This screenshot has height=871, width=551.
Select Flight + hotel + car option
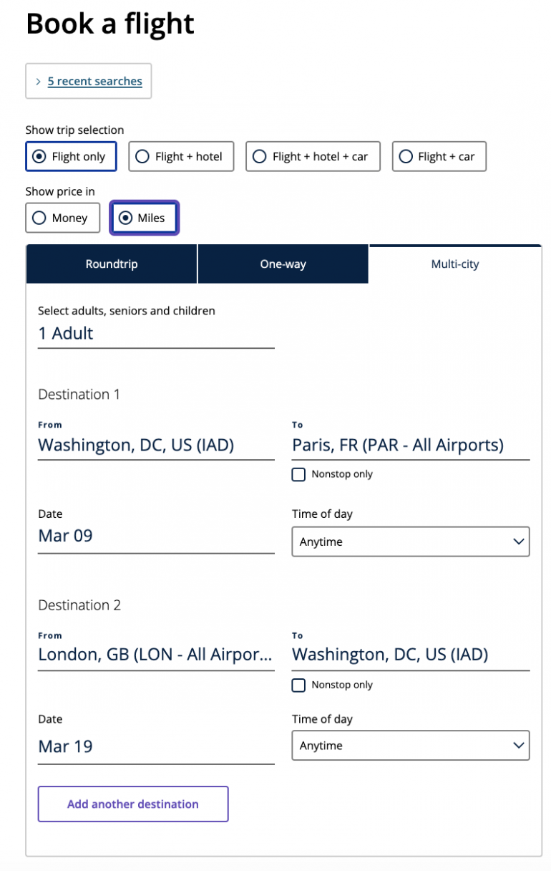pos(313,156)
